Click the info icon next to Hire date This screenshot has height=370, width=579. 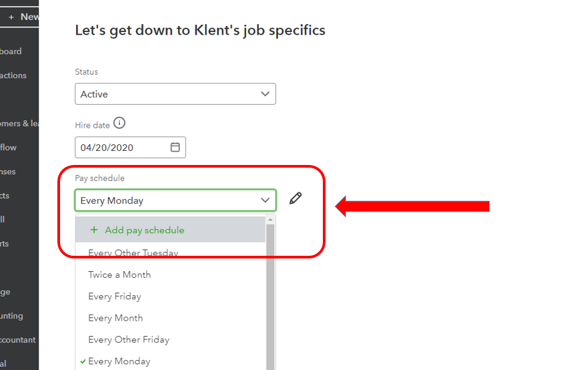(119, 123)
